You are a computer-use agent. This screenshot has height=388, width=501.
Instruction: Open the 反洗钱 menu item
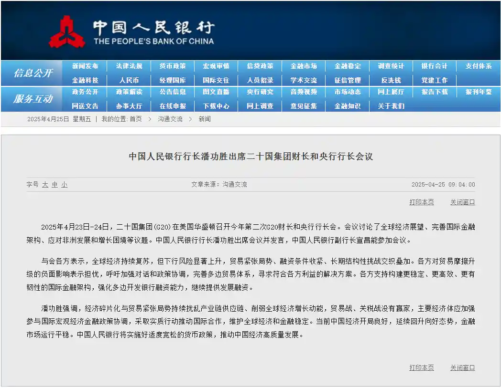point(391,80)
